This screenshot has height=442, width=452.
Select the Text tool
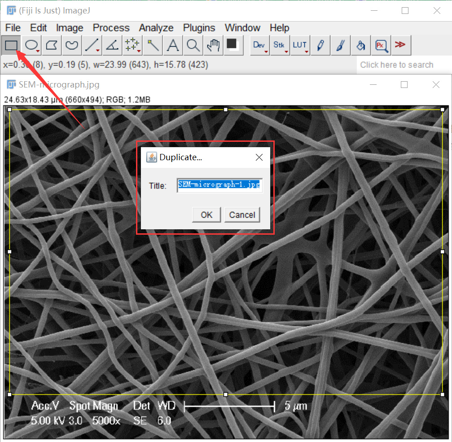pos(173,45)
